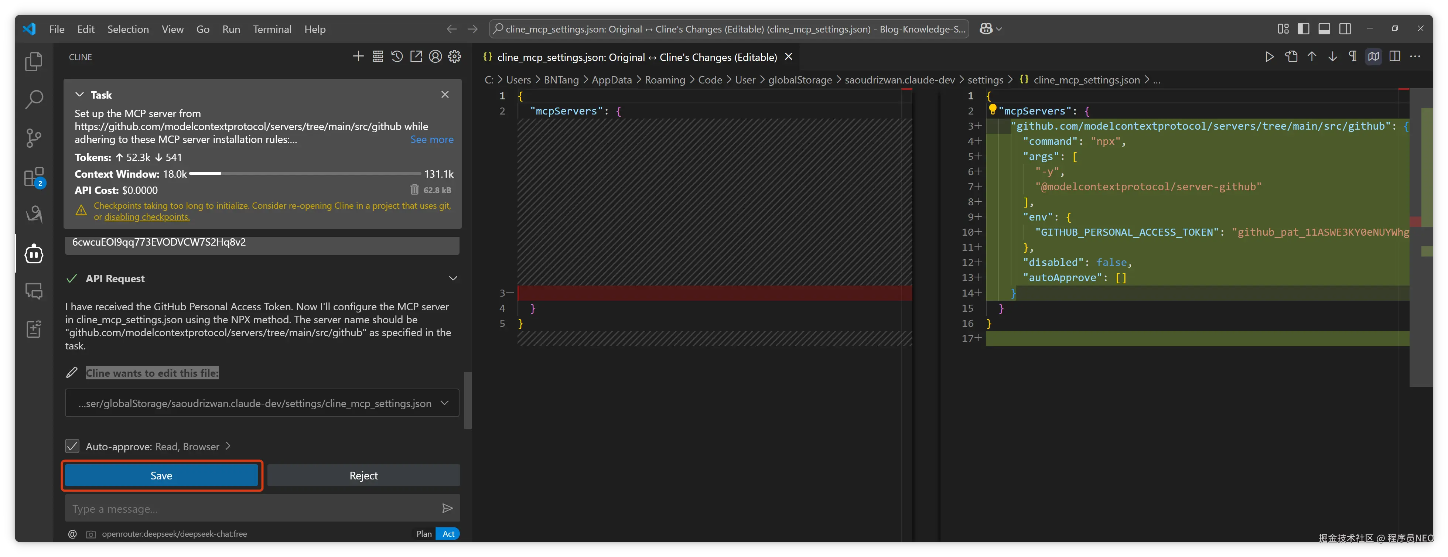
Task: Click Cline's MCP Servers icon
Action: coord(378,57)
